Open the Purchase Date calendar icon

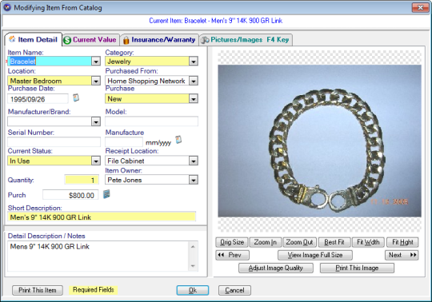click(x=76, y=97)
